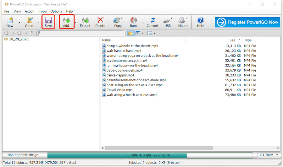This screenshot has height=167, width=283.
Task: Click the New image toolbar icon
Action: coord(10,20)
